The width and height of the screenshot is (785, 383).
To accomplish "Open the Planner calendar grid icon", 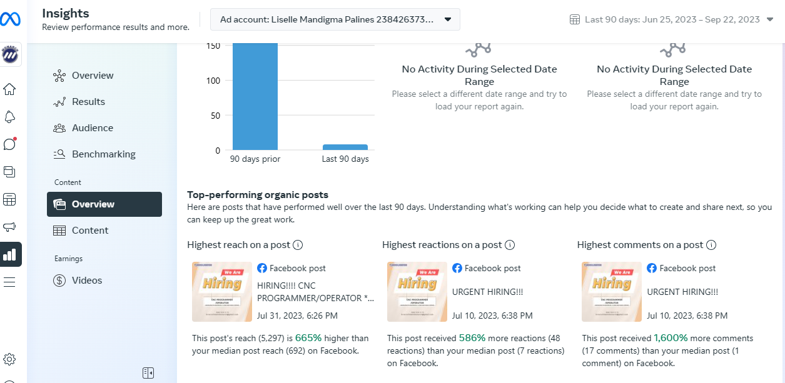I will tap(9, 199).
